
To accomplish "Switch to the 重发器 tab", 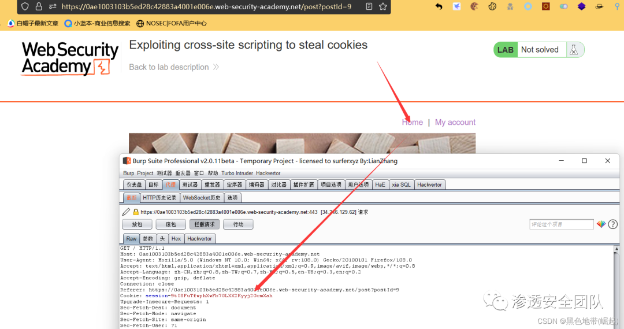I will click(212, 185).
